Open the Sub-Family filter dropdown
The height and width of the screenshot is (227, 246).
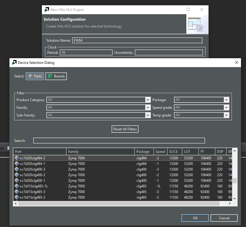pyautogui.click(x=99, y=115)
